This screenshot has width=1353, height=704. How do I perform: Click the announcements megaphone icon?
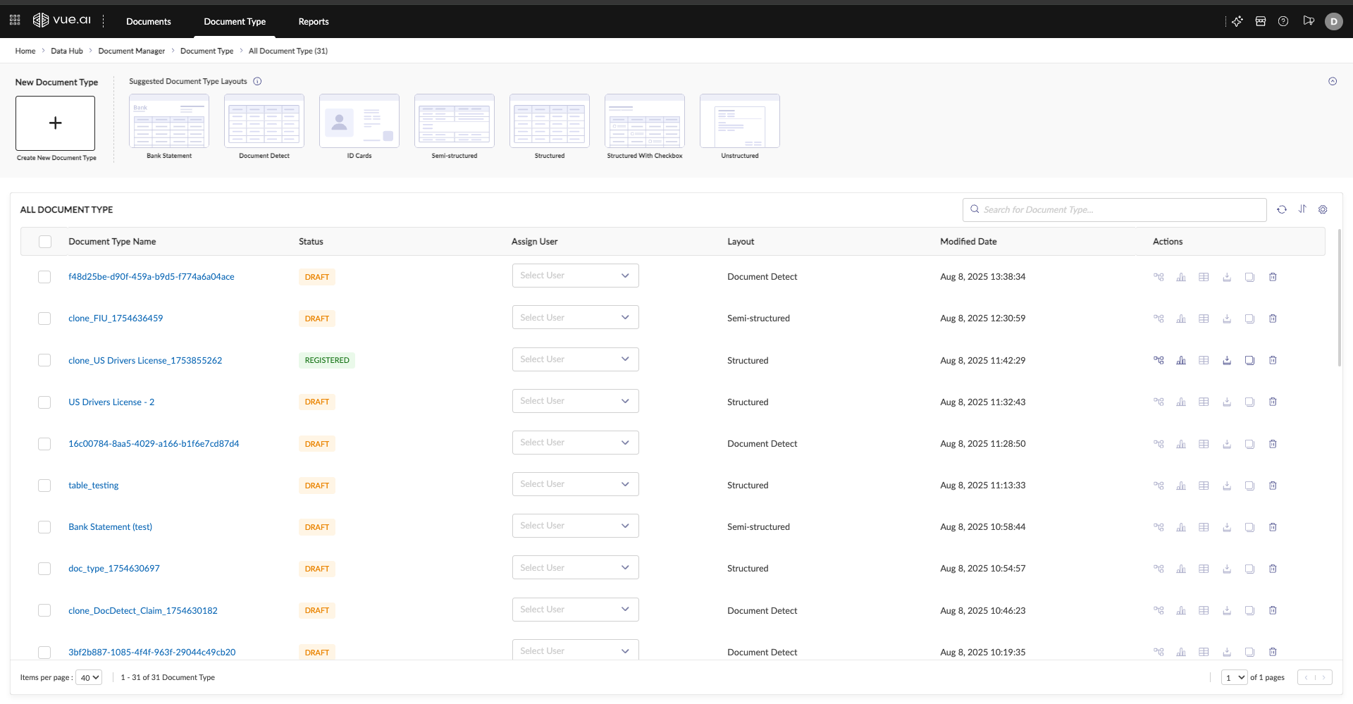1308,21
